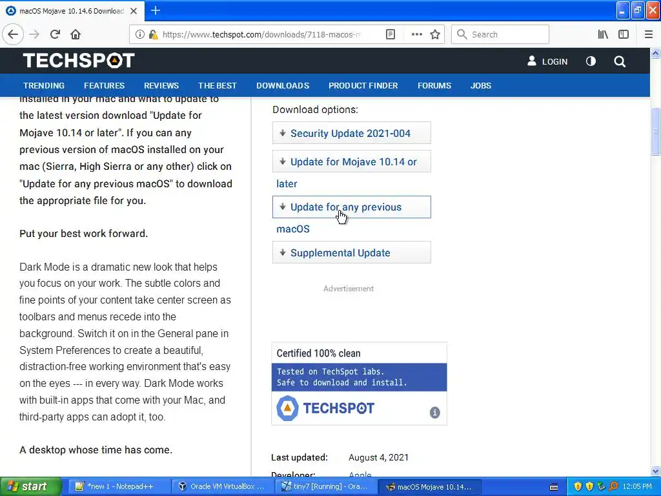Screen dimensions: 661x496
Task: Click info icon on Certified clean badge
Action: pyautogui.click(x=434, y=412)
